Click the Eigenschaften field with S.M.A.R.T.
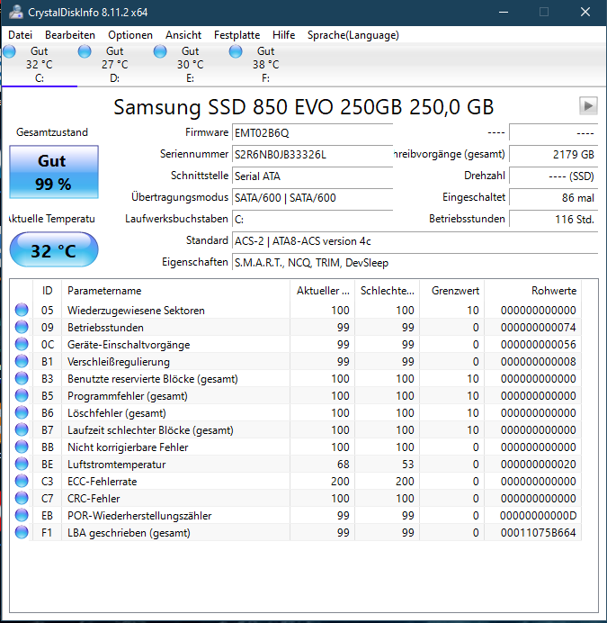This screenshot has width=607, height=623. 415,262
